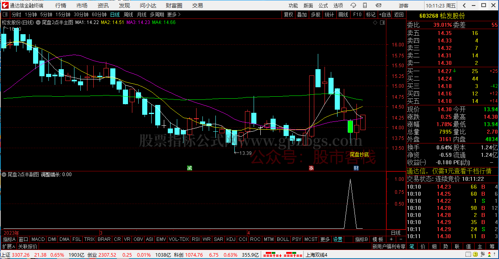Switch to 周线 weekly period
499x259 pixels.
pos(128,15)
